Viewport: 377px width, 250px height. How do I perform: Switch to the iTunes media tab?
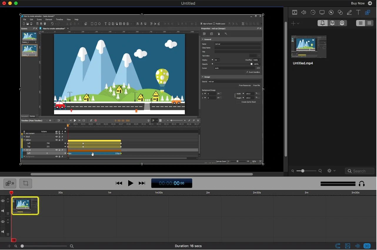click(x=332, y=23)
